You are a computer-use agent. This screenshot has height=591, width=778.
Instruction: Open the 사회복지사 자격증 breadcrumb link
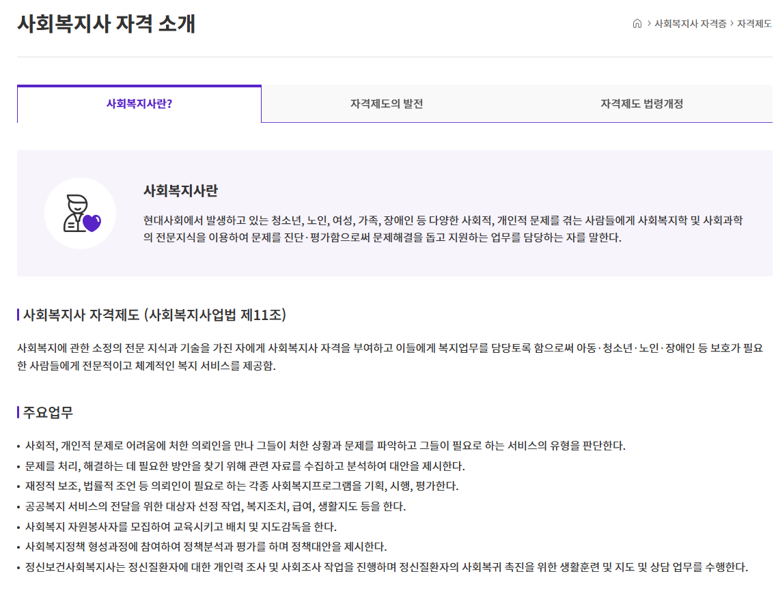click(690, 23)
